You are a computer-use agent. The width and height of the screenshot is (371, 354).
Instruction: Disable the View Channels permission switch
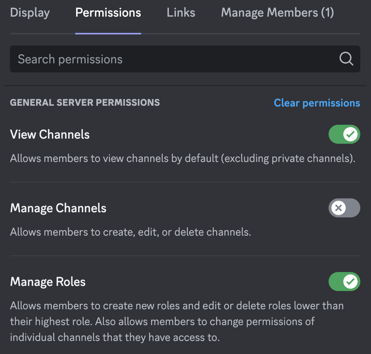click(344, 134)
